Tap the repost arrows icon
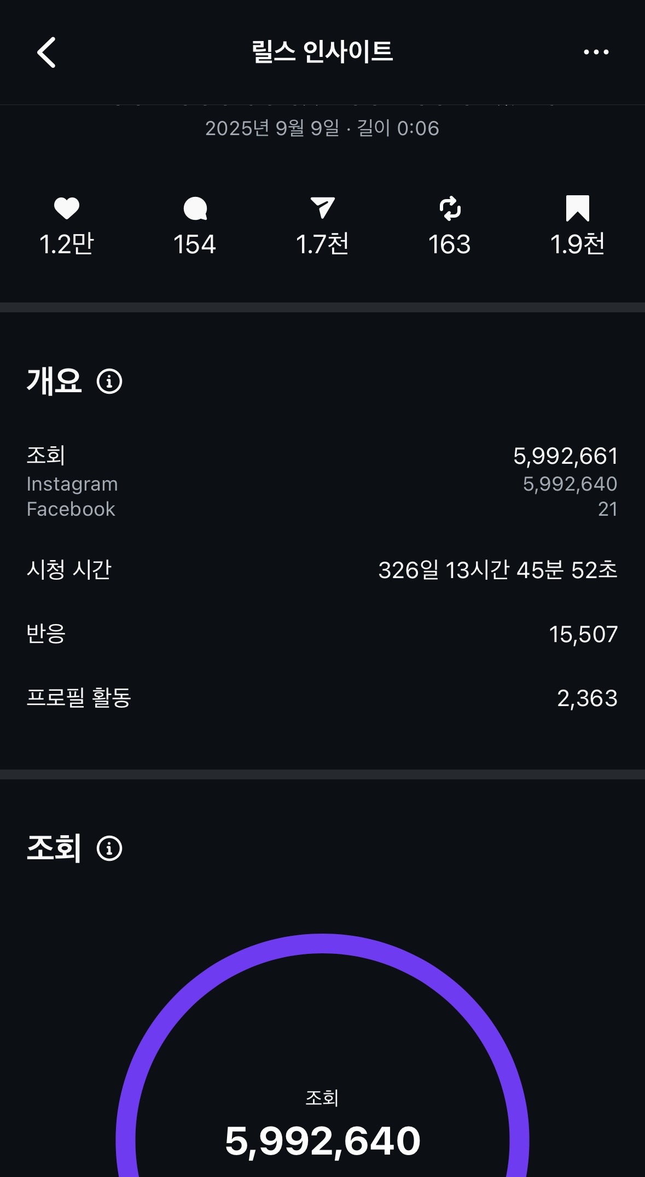This screenshot has width=645, height=1177. 450,208
